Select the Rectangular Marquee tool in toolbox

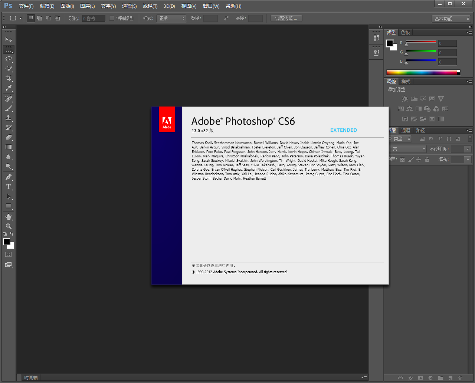point(9,49)
